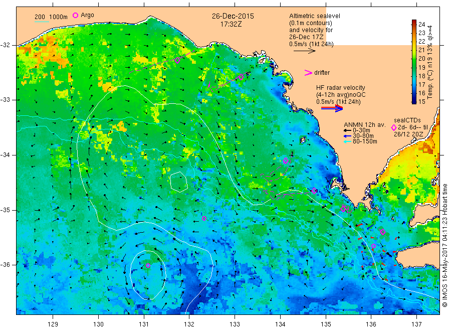Click the '18' color bar tick label
Image resolution: width=451 pixels, height=331 pixels.
point(421,76)
